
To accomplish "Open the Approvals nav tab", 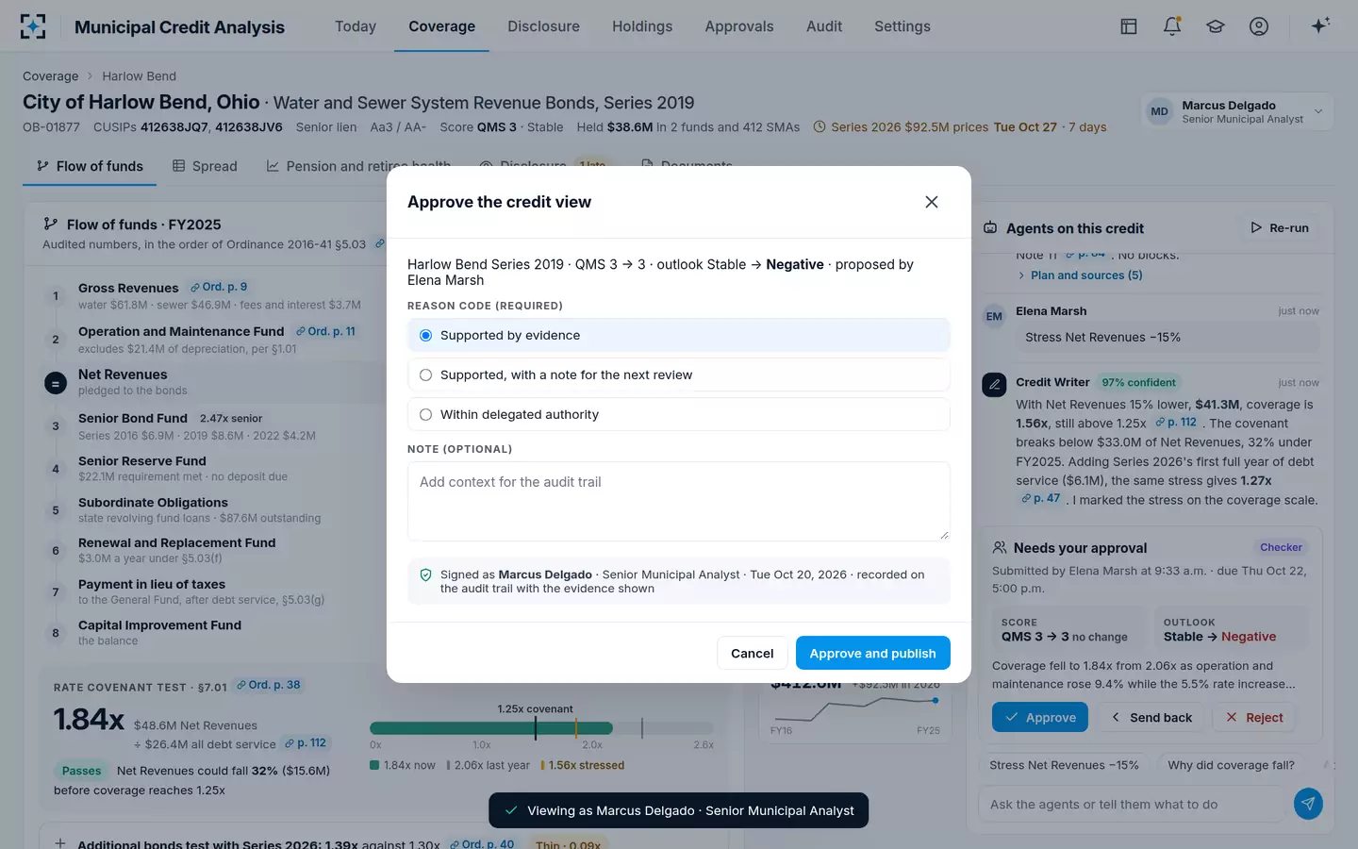I will click(739, 26).
